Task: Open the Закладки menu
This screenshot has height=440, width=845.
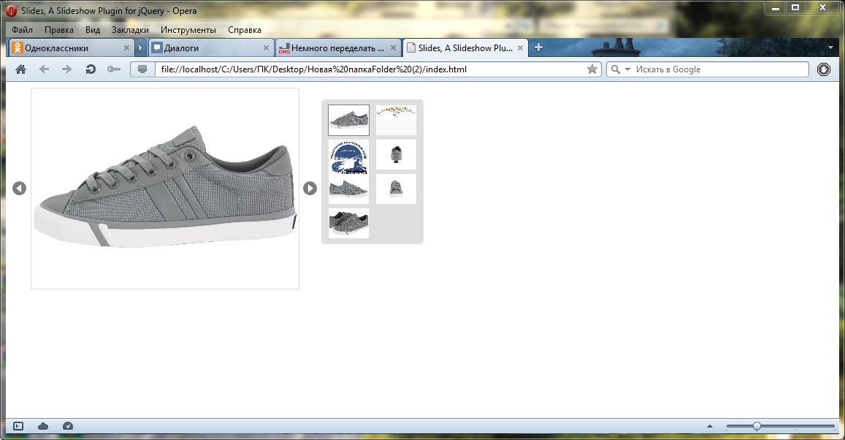Action: coord(130,30)
